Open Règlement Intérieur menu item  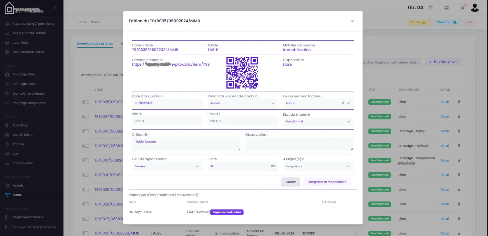(28, 217)
